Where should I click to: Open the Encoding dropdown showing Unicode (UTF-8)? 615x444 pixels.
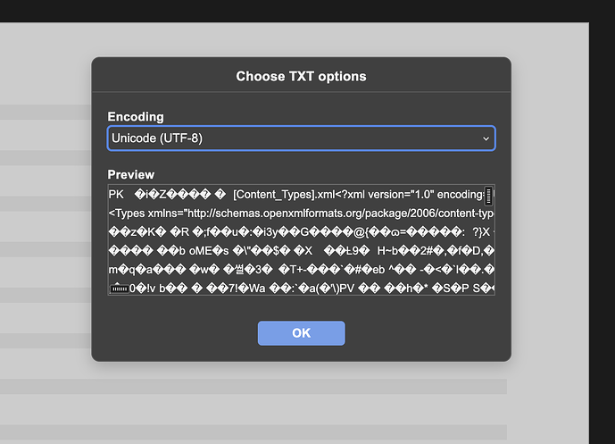point(301,138)
